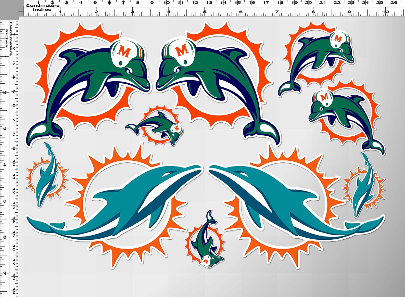This screenshot has height=297, width=405.
Task: Pick the small teal dolphin sticker on left edge
Action: click(x=47, y=175)
